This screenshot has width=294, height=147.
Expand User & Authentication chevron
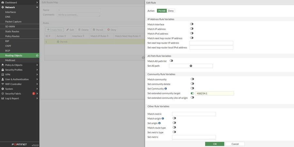point(37,79)
